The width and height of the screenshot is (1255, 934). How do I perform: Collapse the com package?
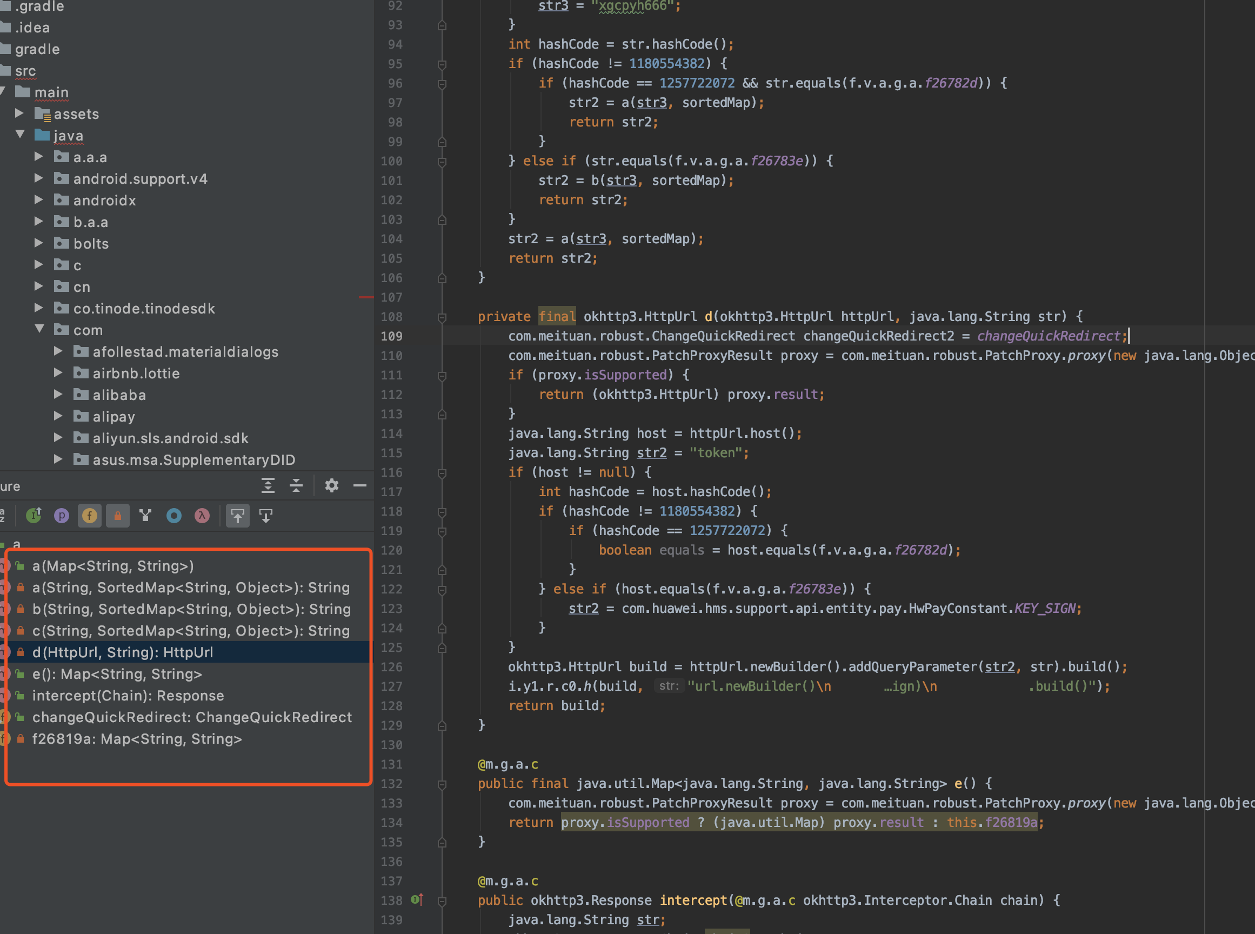tap(39, 329)
